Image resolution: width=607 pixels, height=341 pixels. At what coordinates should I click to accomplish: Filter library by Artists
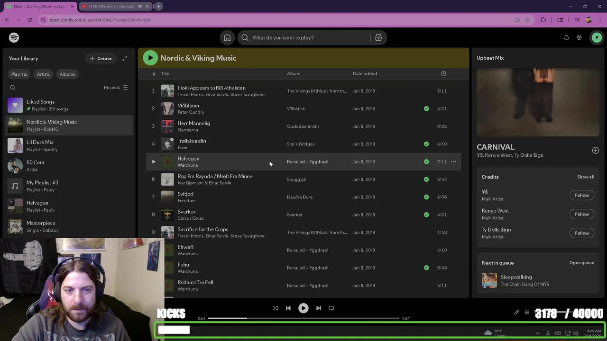(x=43, y=74)
